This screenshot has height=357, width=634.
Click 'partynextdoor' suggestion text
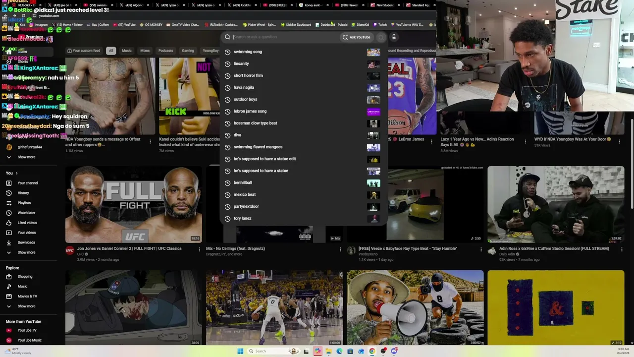(246, 206)
